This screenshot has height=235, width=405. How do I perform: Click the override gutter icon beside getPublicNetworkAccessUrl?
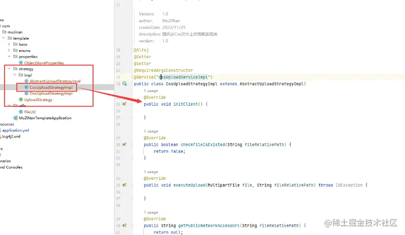pyautogui.click(x=125, y=225)
